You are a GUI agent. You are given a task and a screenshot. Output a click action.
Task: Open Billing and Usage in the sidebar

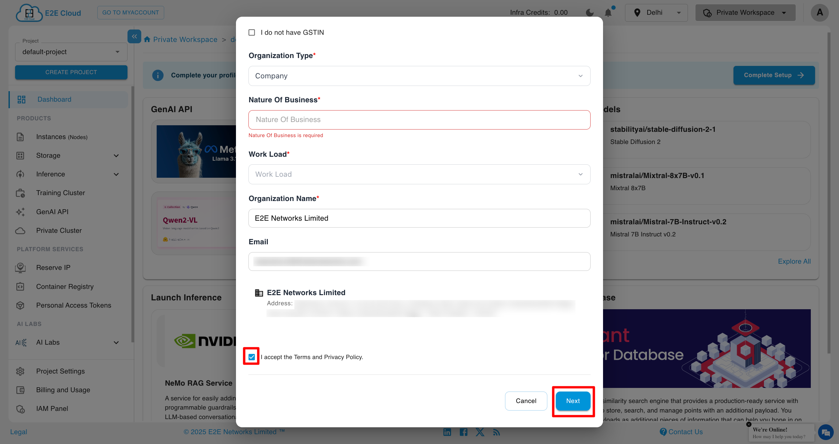click(68, 390)
